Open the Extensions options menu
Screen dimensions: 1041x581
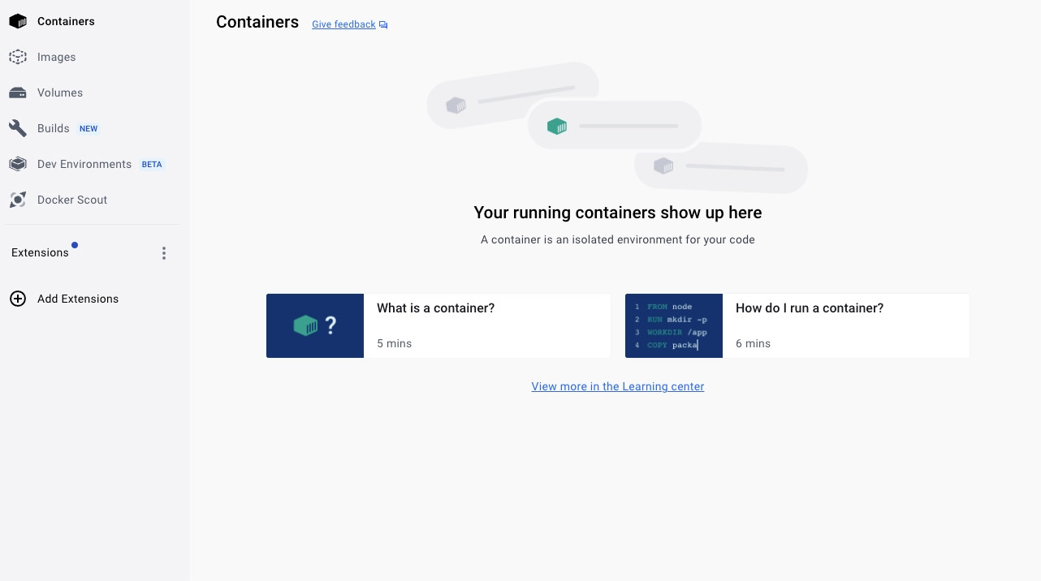(164, 252)
